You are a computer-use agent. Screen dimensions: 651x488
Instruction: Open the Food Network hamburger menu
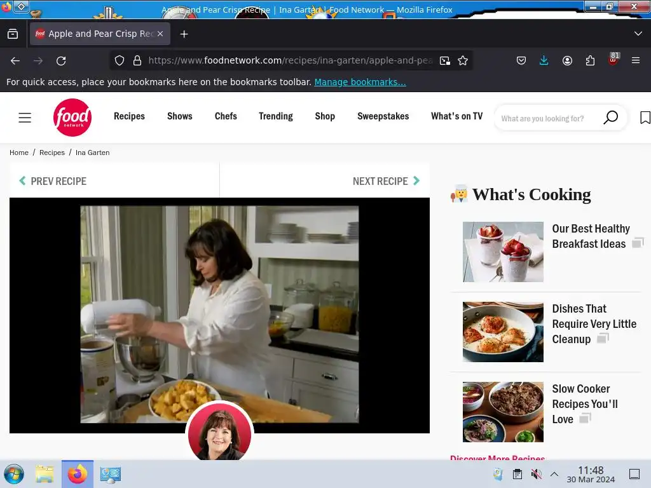25,118
